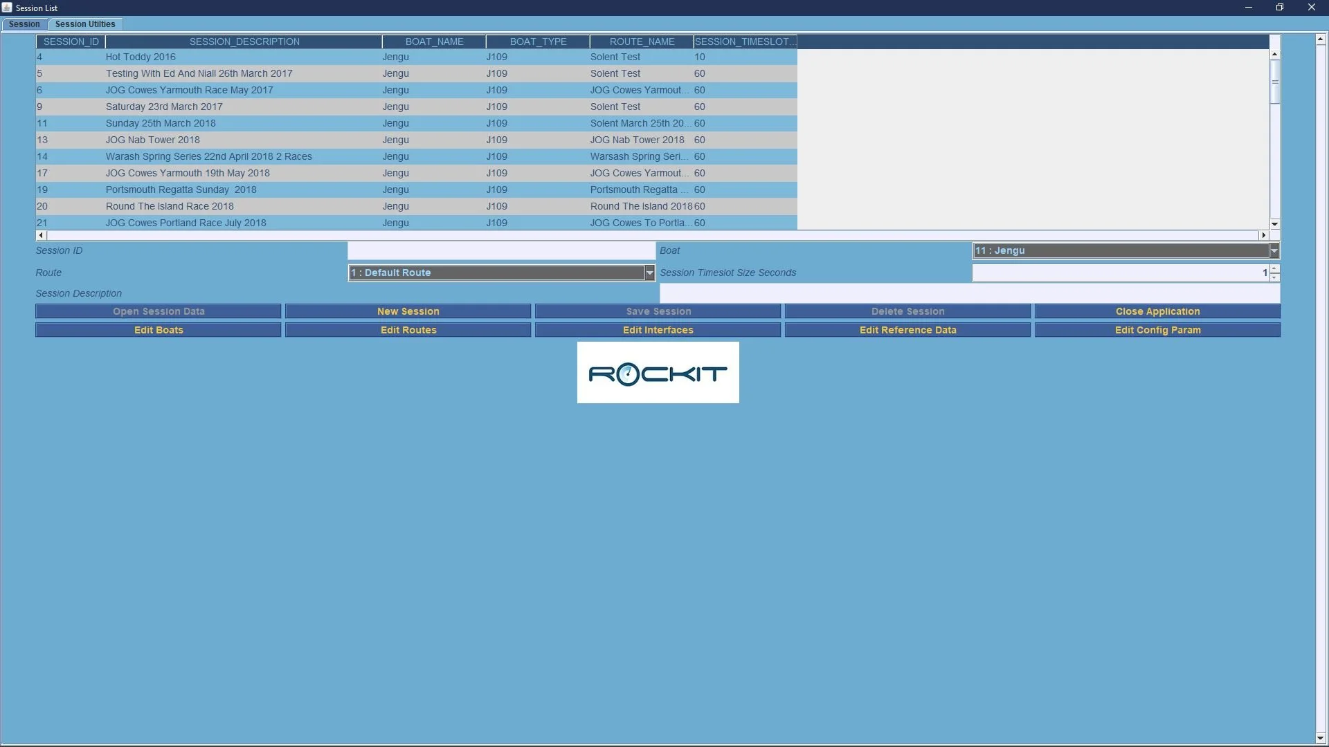Open Edit Config Param

coord(1157,330)
